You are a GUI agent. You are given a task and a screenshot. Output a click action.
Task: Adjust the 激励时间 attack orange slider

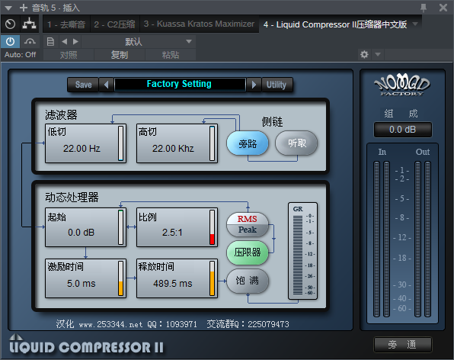(121, 278)
